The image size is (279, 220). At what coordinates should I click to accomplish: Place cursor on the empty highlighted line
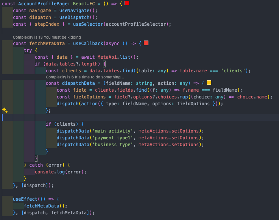click(x=140, y=117)
